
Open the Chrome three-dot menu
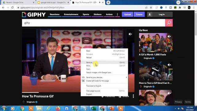(x=194, y=8)
